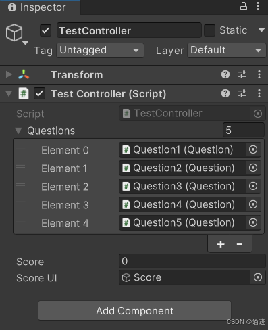Open the Layer dropdown showing Default
268x330 pixels.
pos(227,50)
